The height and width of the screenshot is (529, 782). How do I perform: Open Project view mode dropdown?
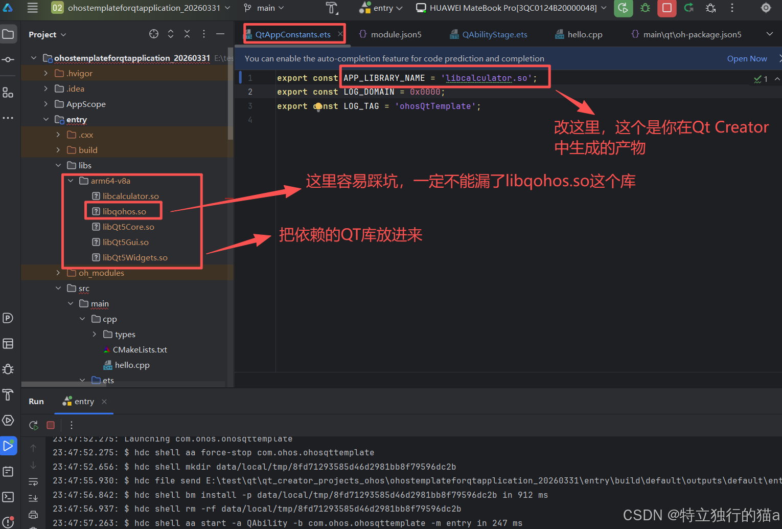48,34
